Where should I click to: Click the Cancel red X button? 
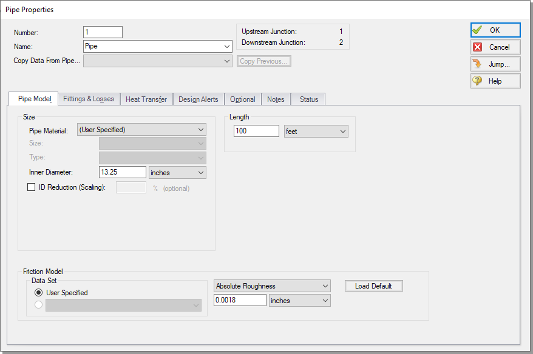(x=494, y=47)
